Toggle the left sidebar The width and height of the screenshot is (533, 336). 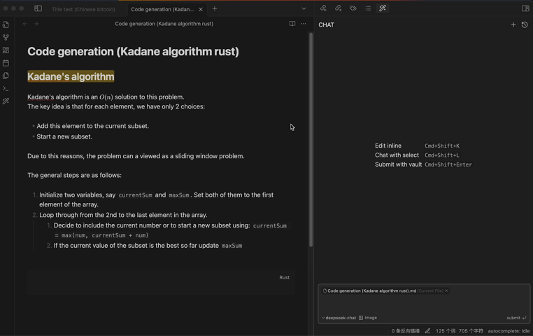tap(38, 8)
